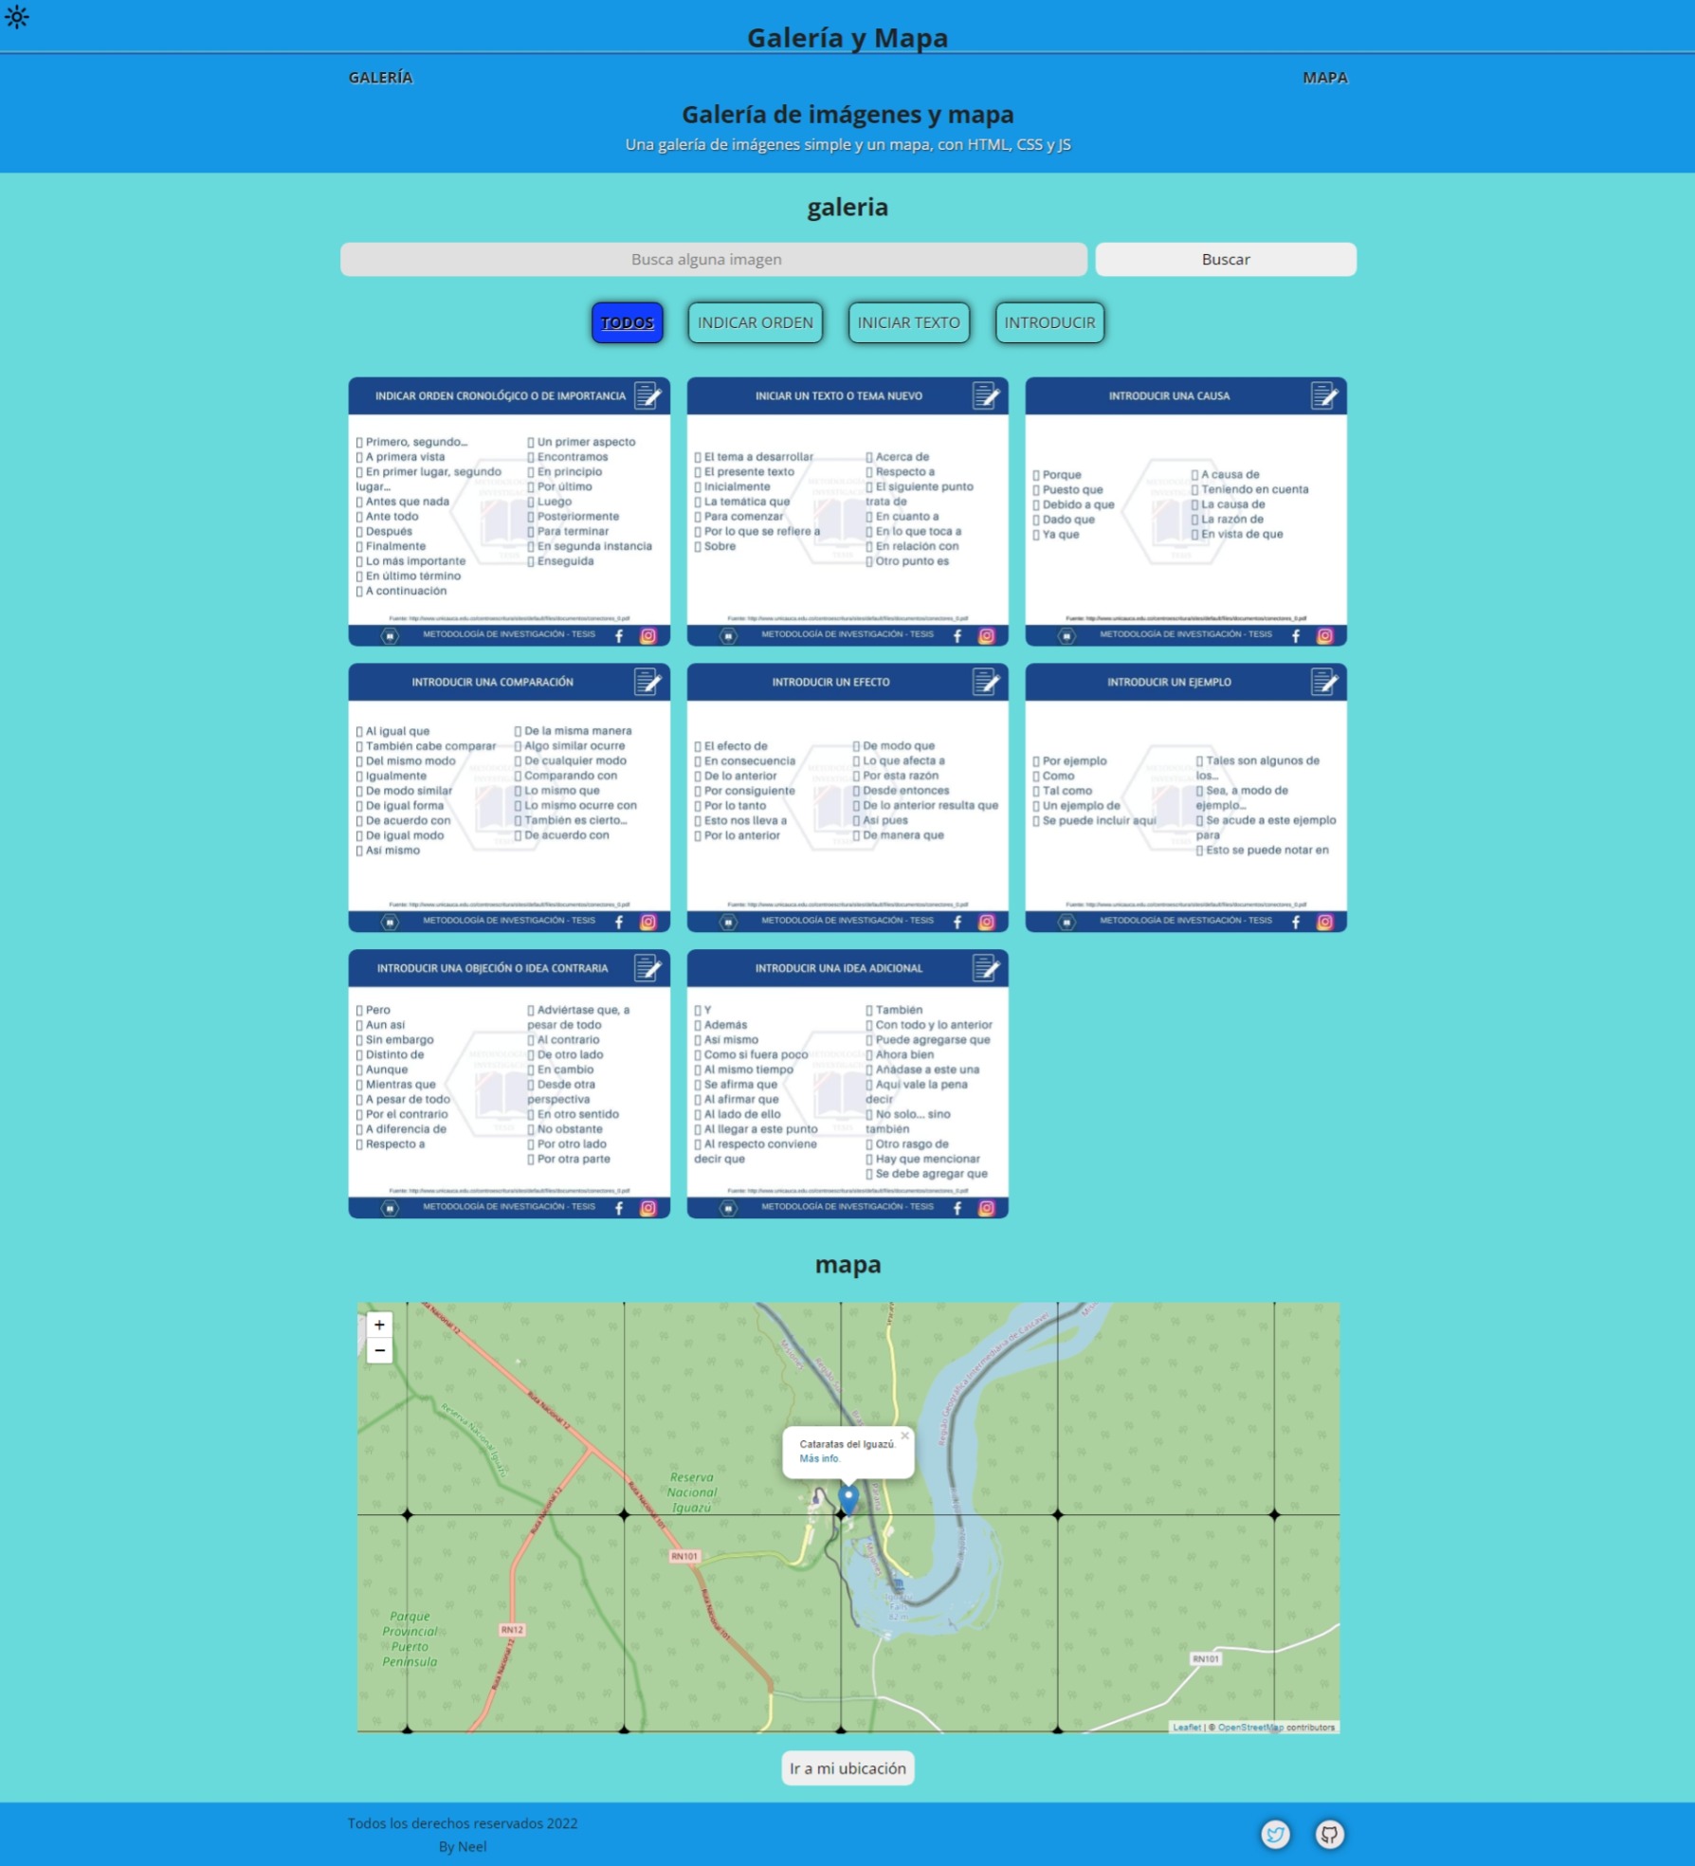Click note icon on Introducir una objeción card
Image resolution: width=1695 pixels, height=1866 pixels.
pos(647,968)
